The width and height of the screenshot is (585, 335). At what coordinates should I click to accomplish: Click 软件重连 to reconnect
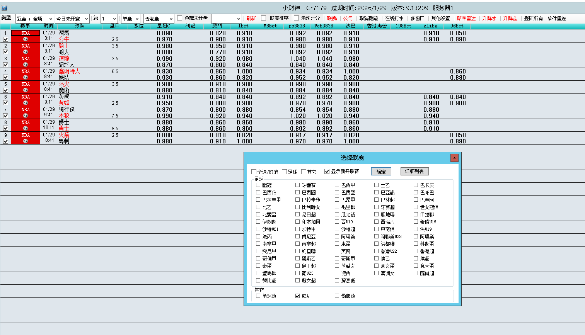pyautogui.click(x=557, y=18)
